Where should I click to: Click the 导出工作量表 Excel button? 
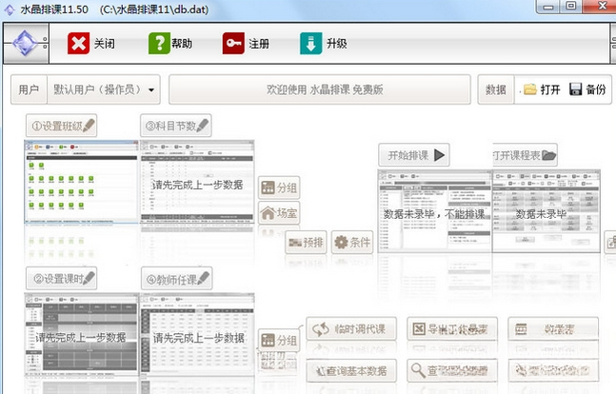coord(452,328)
